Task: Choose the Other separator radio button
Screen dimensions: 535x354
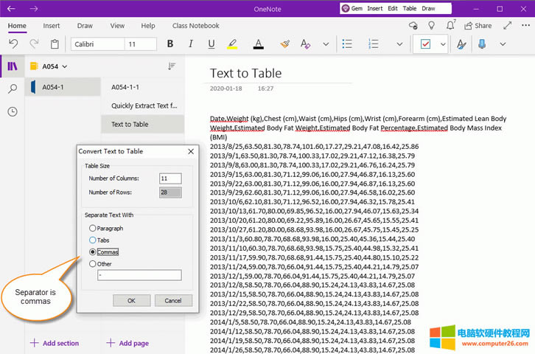Action: click(x=93, y=263)
